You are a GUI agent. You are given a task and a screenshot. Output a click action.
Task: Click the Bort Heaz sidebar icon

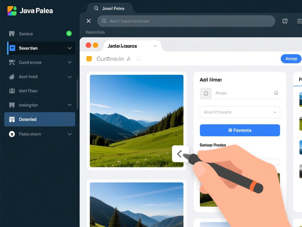click(x=12, y=91)
